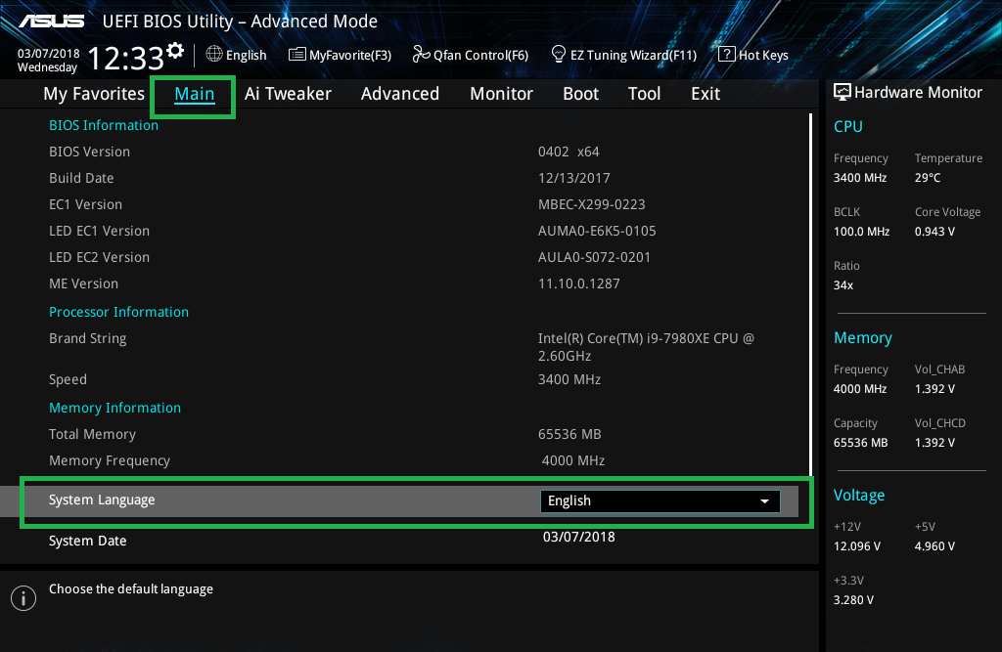1002x652 pixels.
Task: Click the Hot Keys question mark icon
Action: click(727, 55)
